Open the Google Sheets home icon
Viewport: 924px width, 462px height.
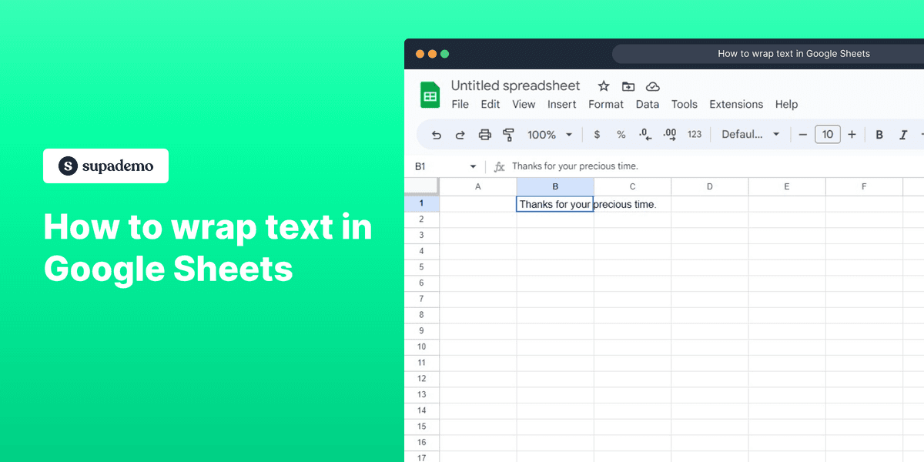tap(429, 94)
